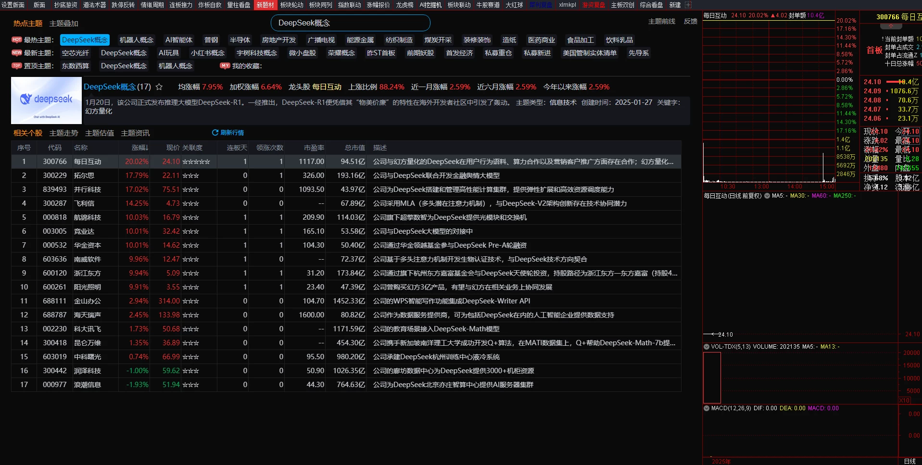Screen dimensions: 922x465
Task: Click the 日线 period label
Action: (x=910, y=461)
